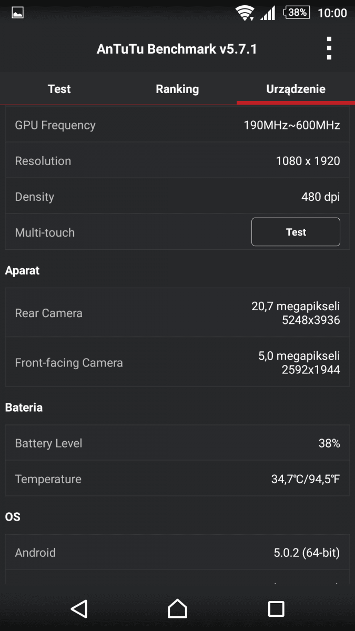Image resolution: width=355 pixels, height=631 pixels.
Task: Select the Density 480 dpi row
Action: tap(177, 196)
